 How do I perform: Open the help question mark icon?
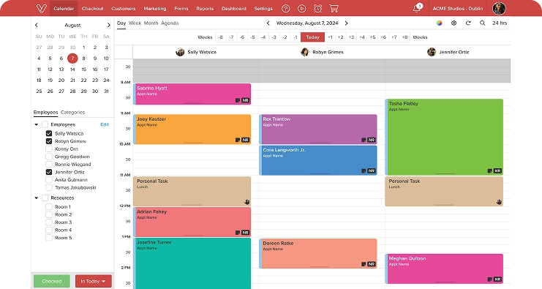click(x=285, y=8)
